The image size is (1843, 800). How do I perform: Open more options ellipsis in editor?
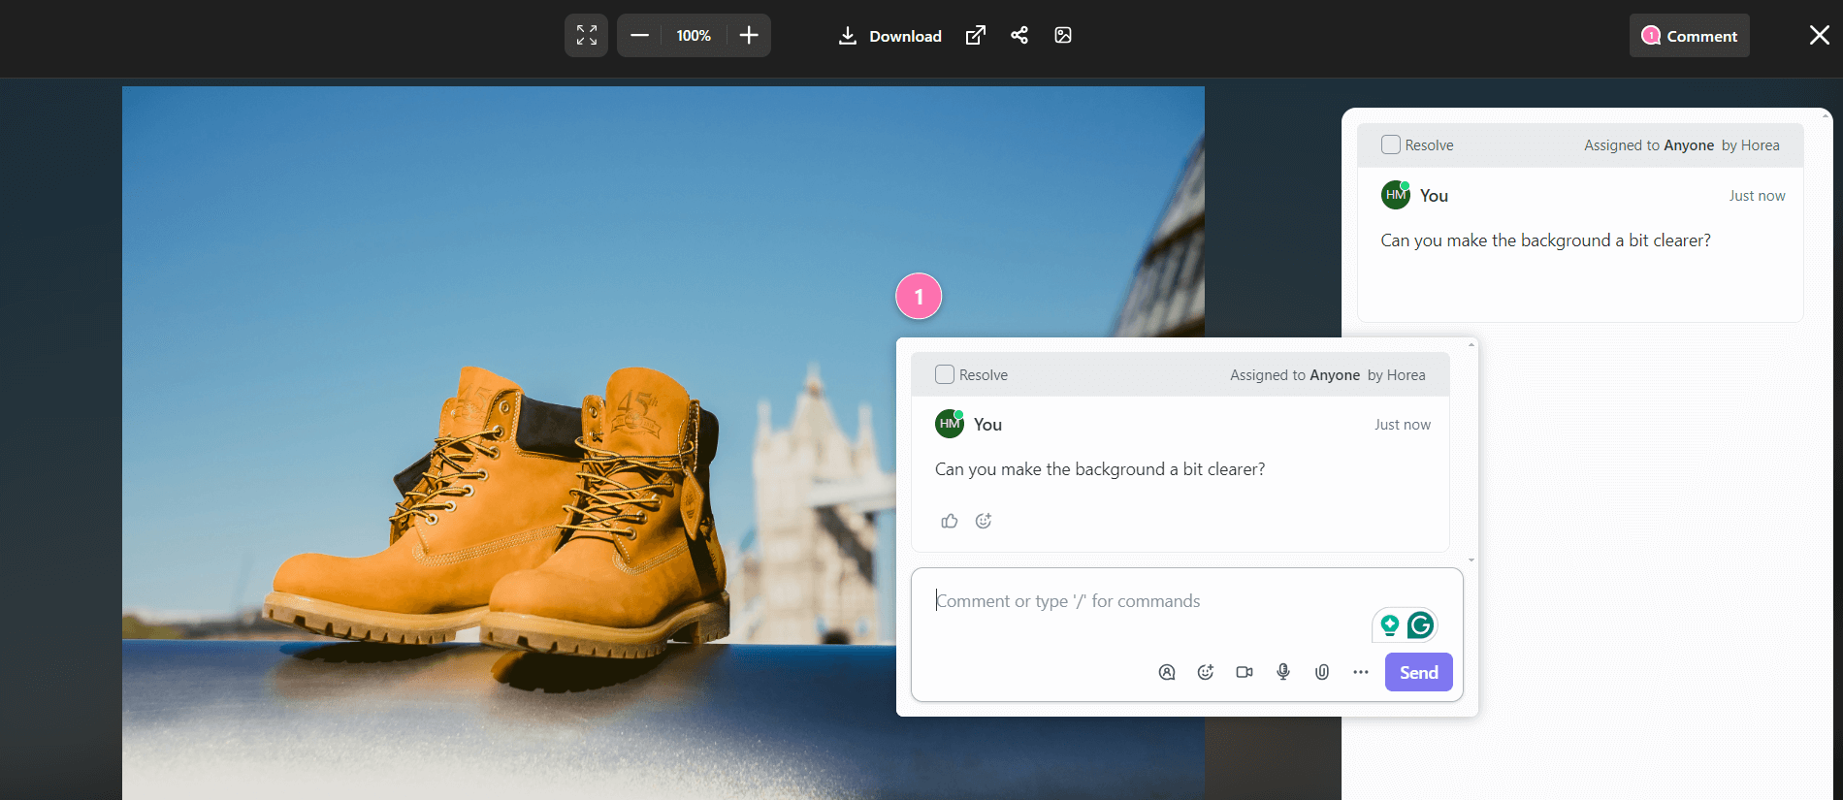[x=1361, y=672]
